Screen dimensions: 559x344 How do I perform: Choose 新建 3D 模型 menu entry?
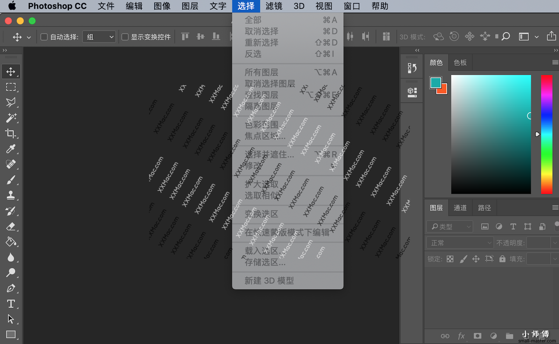pos(288,281)
